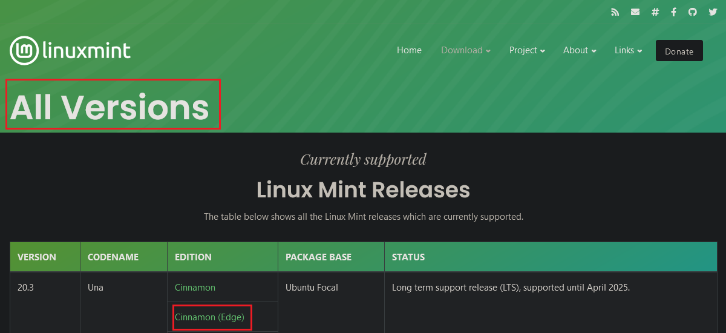The image size is (726, 333).
Task: Open the About dropdown menu
Action: coord(580,50)
